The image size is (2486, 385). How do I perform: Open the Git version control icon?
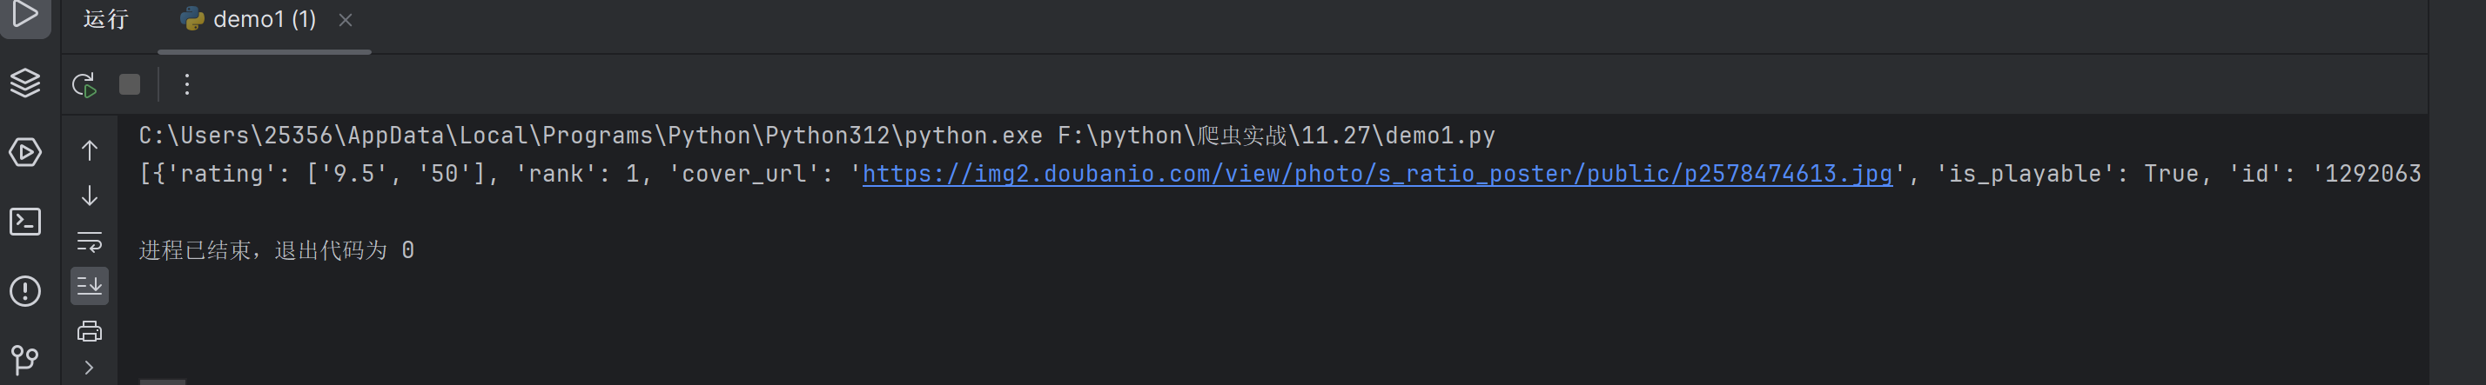25,360
